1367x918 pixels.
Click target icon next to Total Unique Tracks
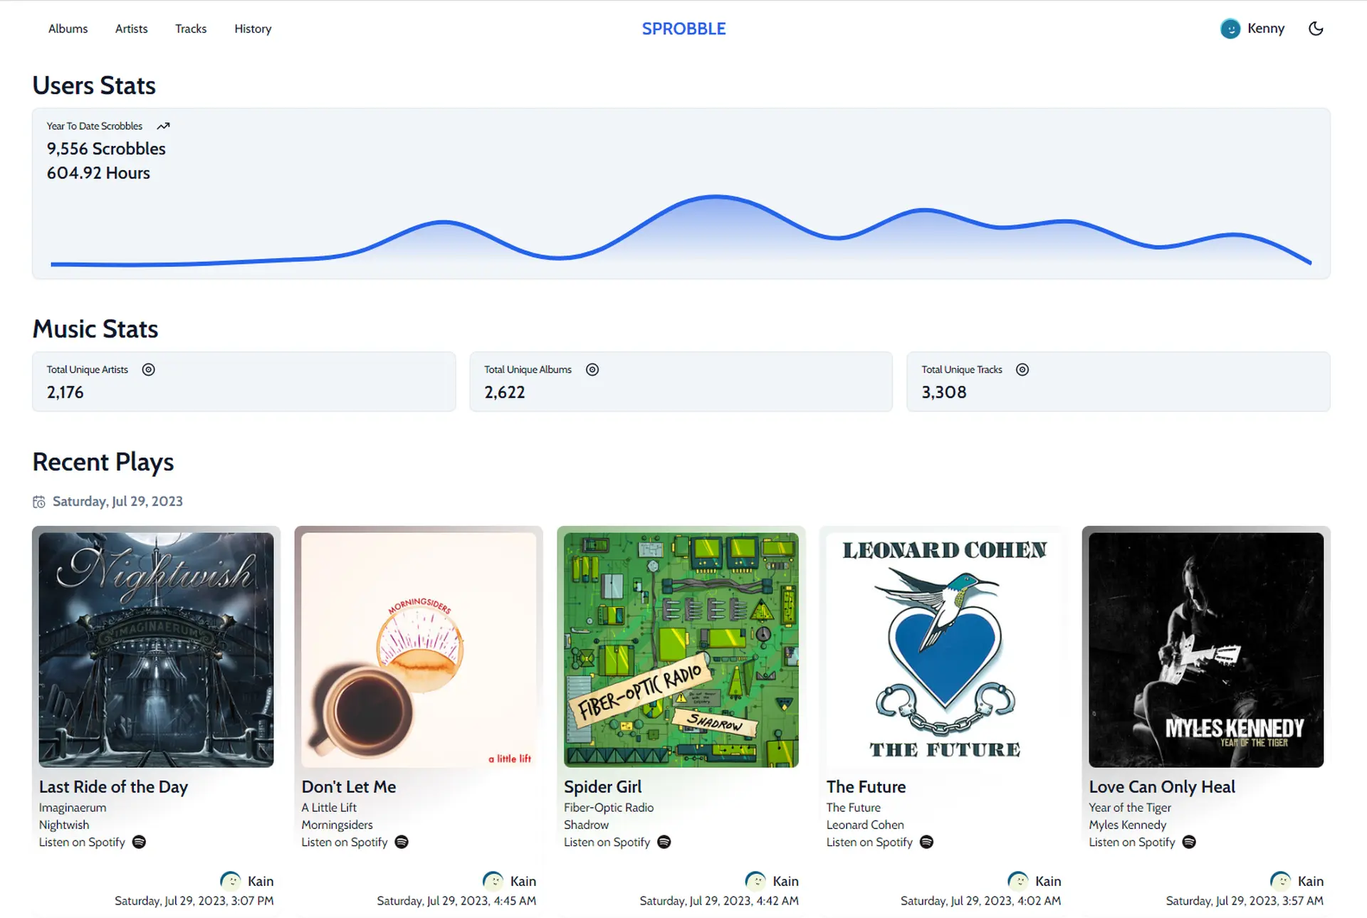[1022, 369]
